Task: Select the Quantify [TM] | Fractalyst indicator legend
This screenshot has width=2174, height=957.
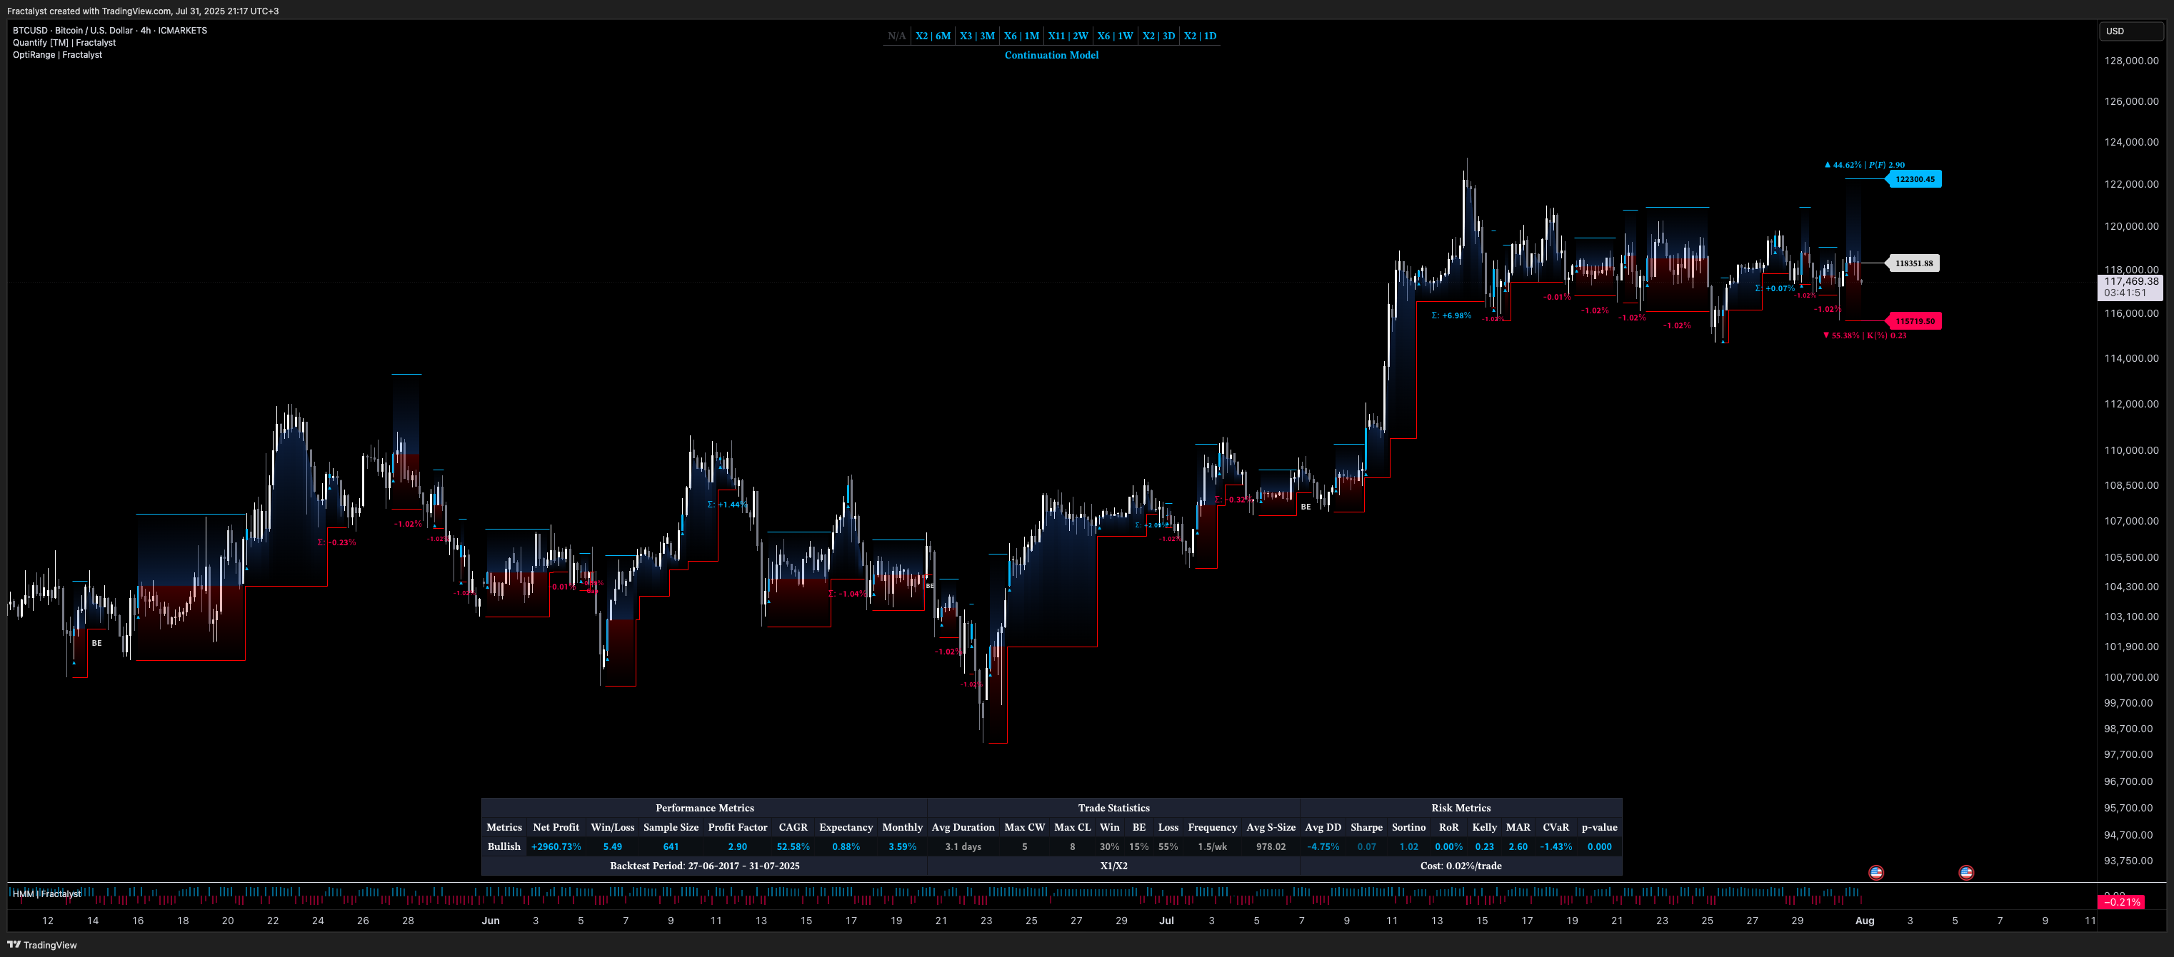Action: coord(64,42)
